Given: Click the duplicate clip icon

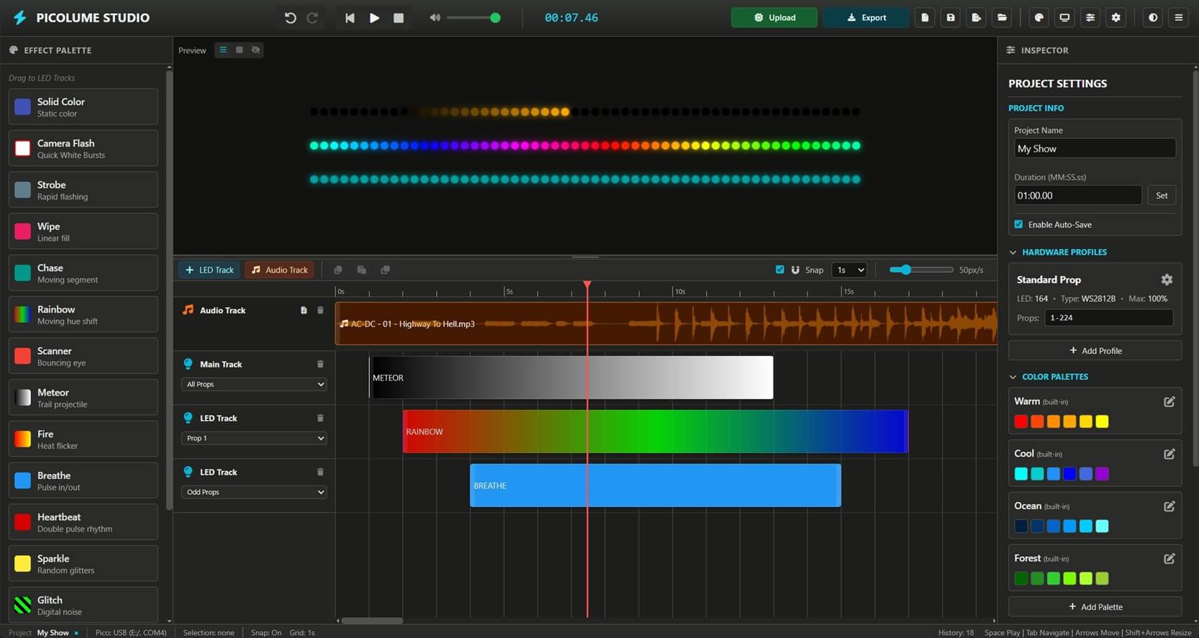Looking at the screenshot, I should (385, 270).
